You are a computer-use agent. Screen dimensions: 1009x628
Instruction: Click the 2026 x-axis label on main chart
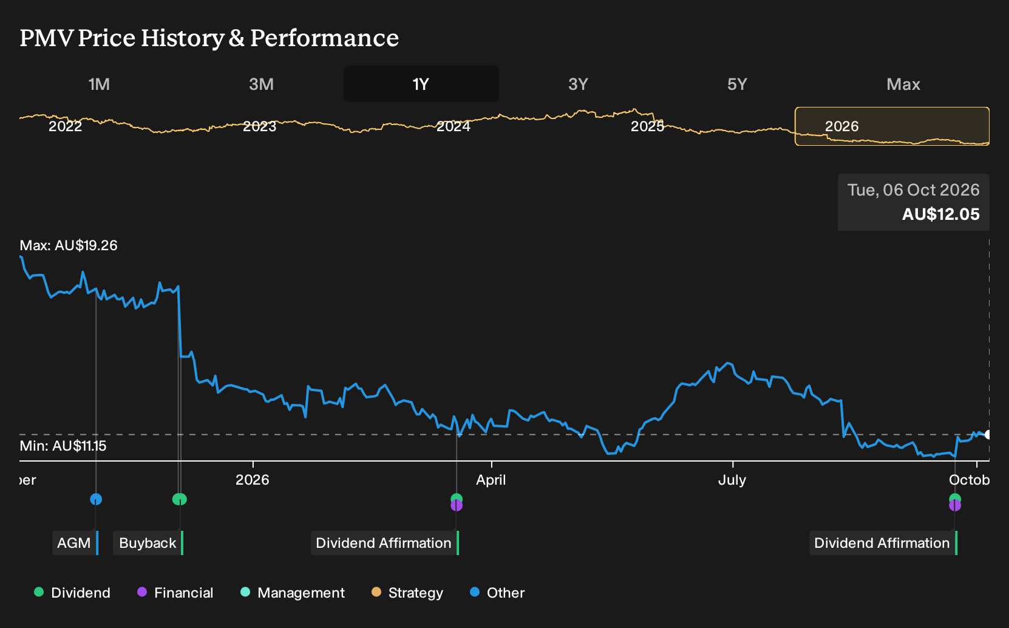click(253, 480)
